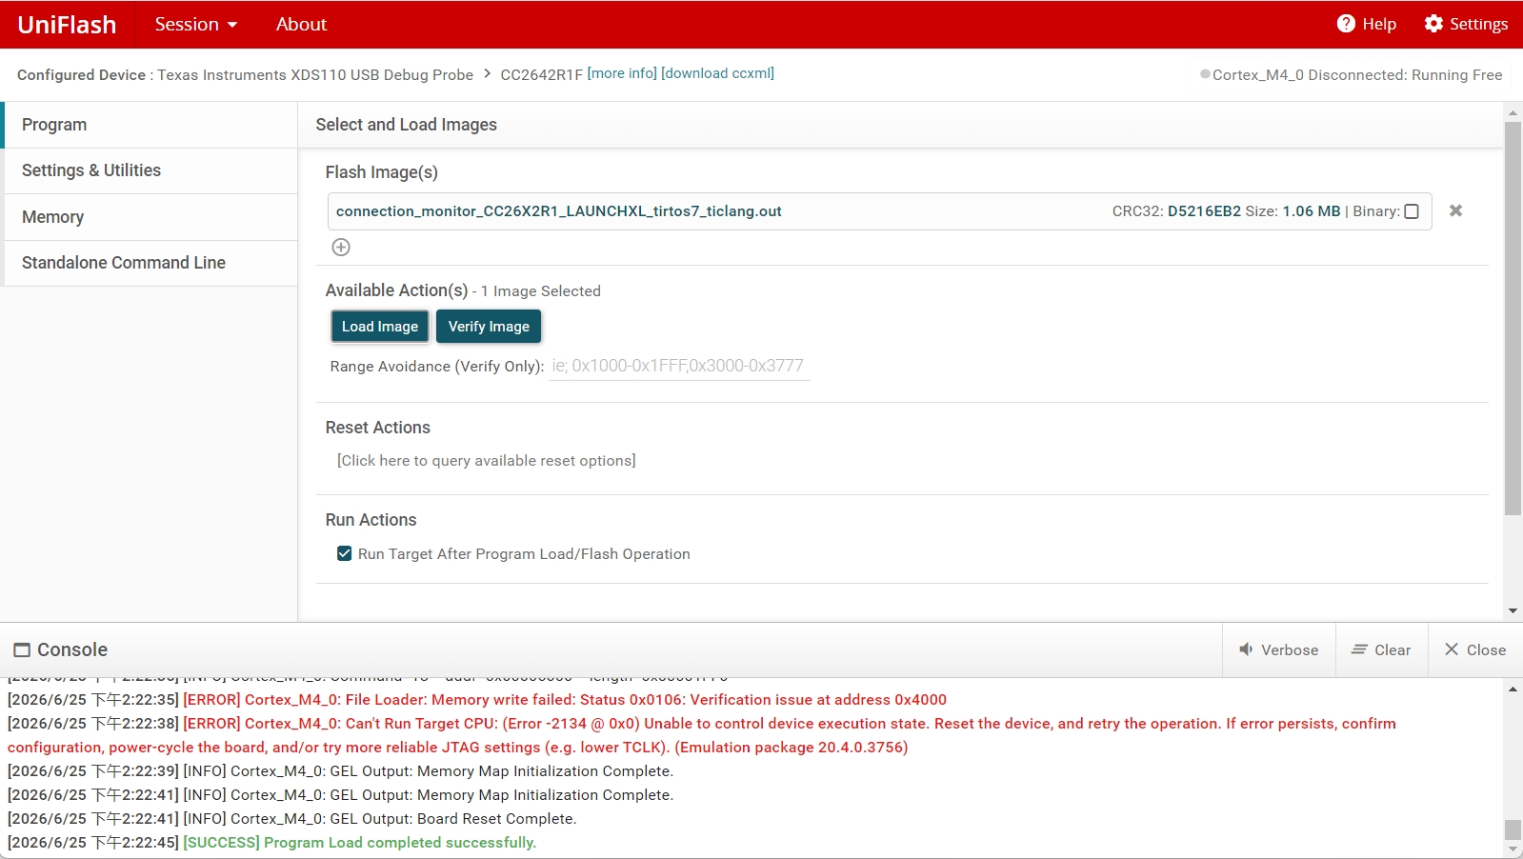1523x859 pixels.
Task: Enable the Binary checkbox for the image
Action: (x=1412, y=211)
